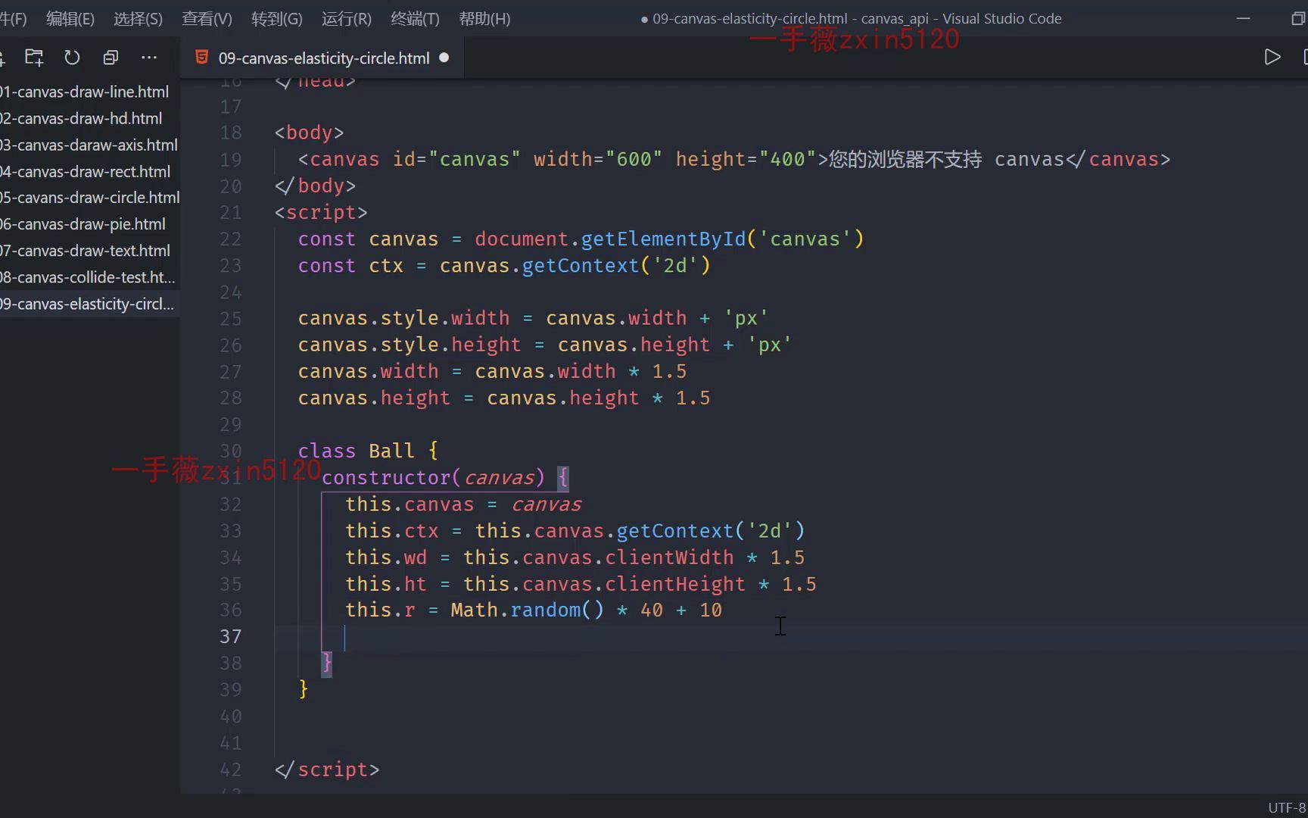Viewport: 1308px width, 818px height.
Task: Restore the VS Code window size
Action: [1297, 18]
